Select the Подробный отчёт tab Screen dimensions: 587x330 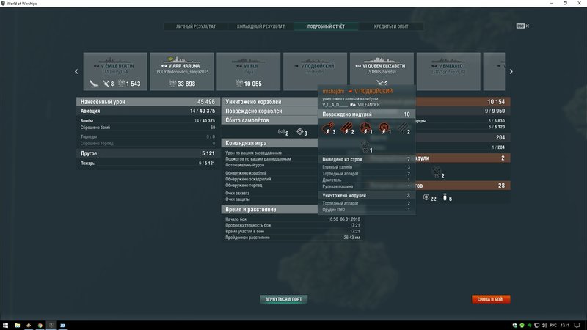pos(326,26)
